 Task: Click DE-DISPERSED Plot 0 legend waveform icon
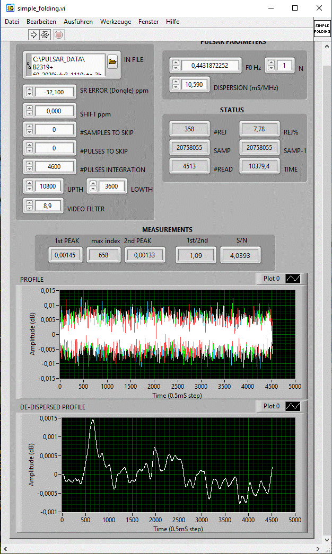[x=293, y=406]
